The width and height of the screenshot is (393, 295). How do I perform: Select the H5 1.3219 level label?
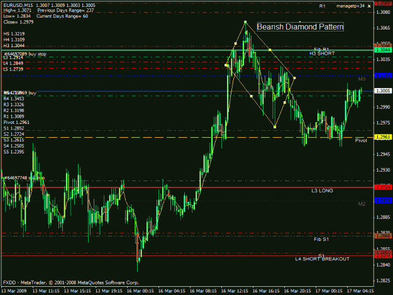pos(14,34)
